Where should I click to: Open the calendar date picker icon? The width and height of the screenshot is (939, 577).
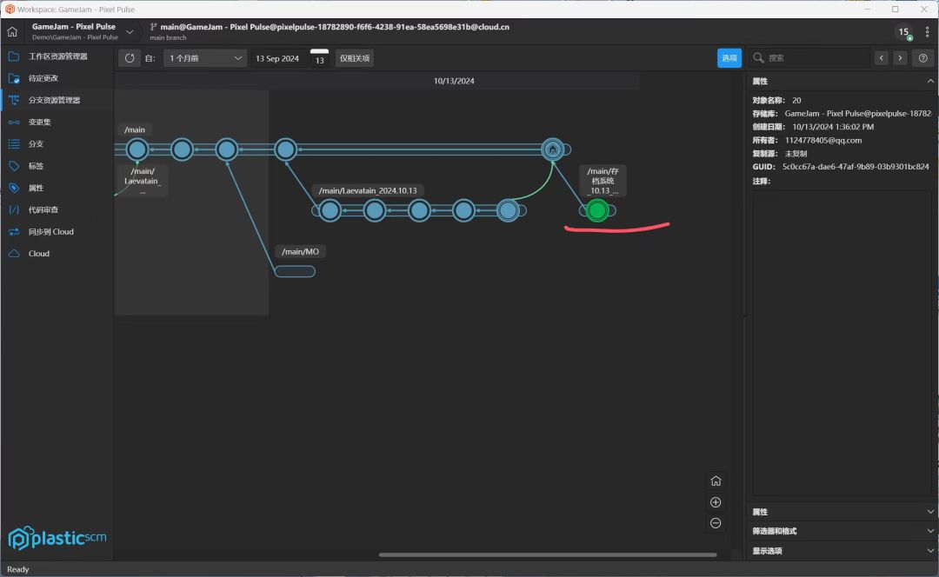click(x=319, y=58)
